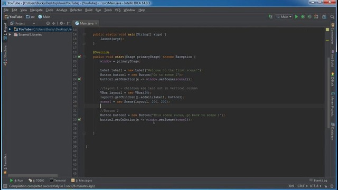
Task: Toggle Ant Build right-side tool window
Action: tap(333, 58)
